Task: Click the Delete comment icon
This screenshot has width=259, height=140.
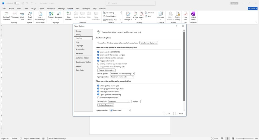Action: click(76, 16)
